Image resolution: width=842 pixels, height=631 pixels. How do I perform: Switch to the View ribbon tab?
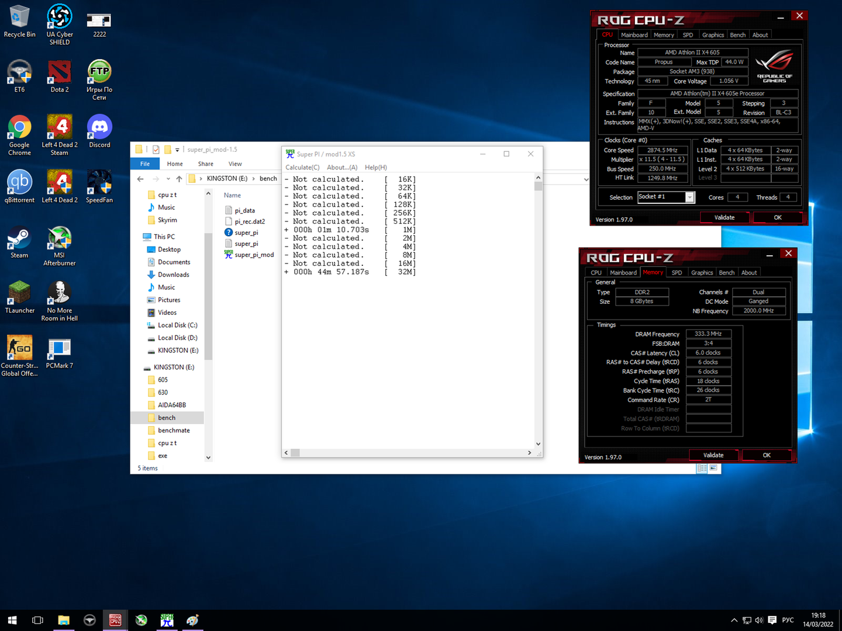(235, 164)
